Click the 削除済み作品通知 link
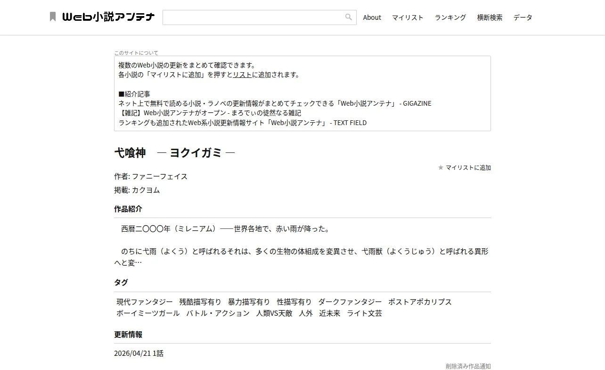The width and height of the screenshot is (605, 370). tap(468, 366)
